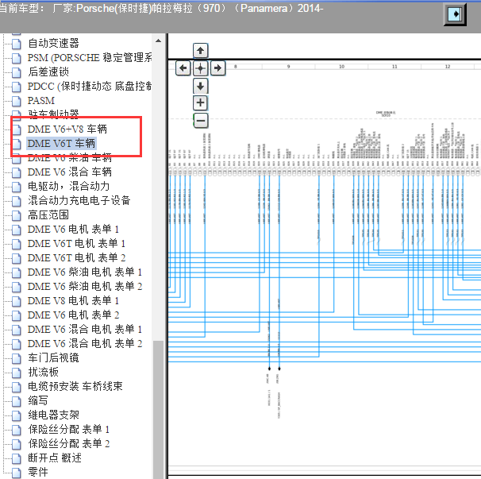Select DME V6 柴油 电机 表单 2
Image resolution: width=481 pixels, height=479 pixels.
click(x=85, y=286)
